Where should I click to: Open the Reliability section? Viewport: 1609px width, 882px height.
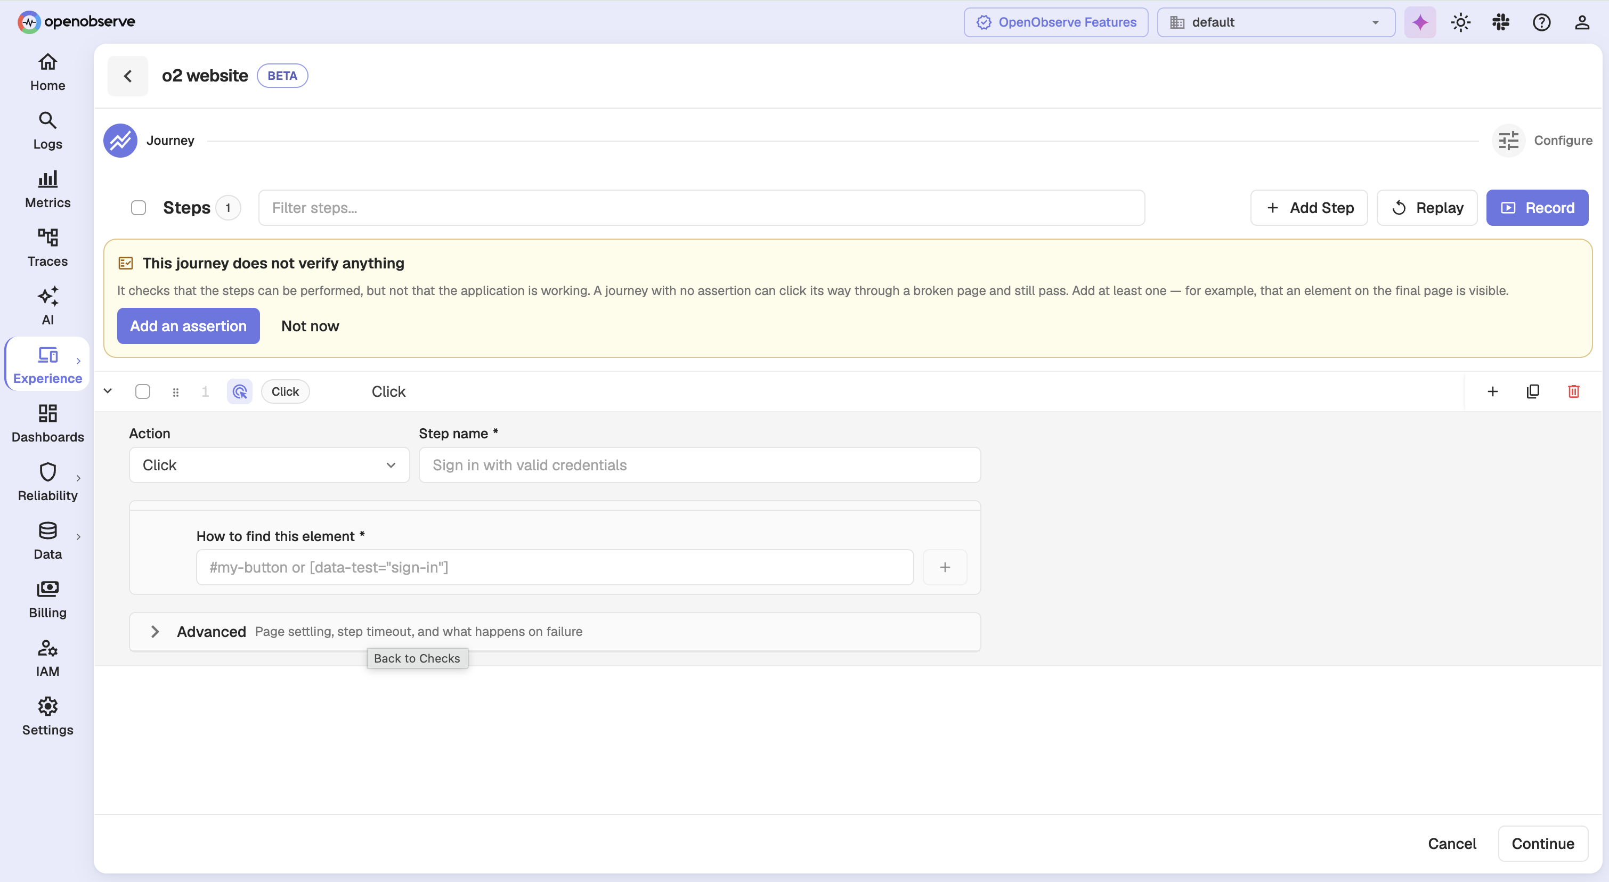47,483
